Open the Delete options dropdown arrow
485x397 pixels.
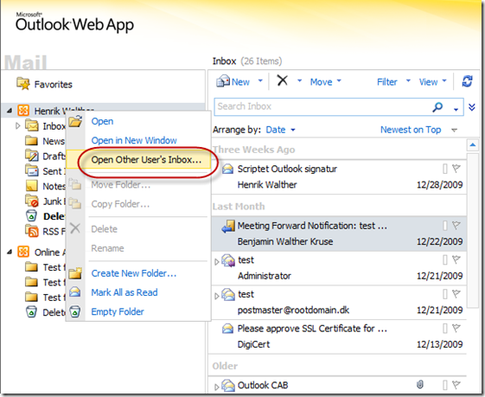click(299, 81)
